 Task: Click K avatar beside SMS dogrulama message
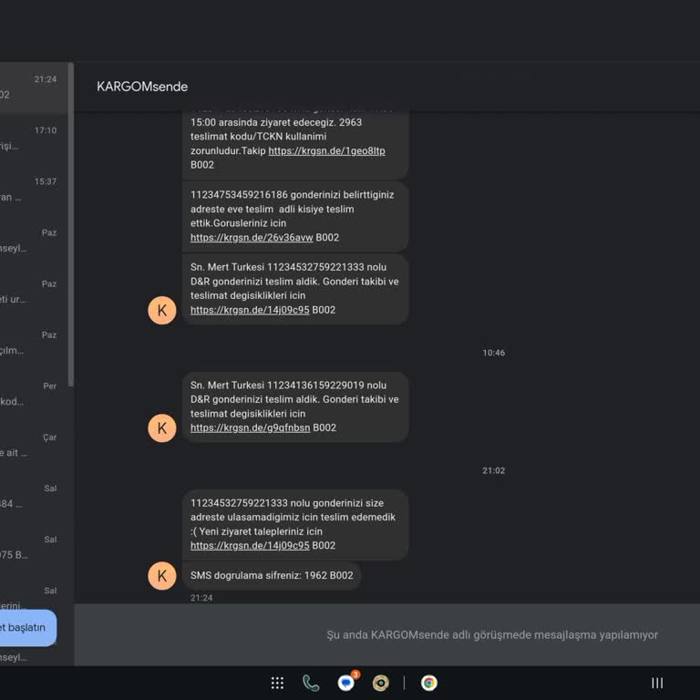pos(162,576)
